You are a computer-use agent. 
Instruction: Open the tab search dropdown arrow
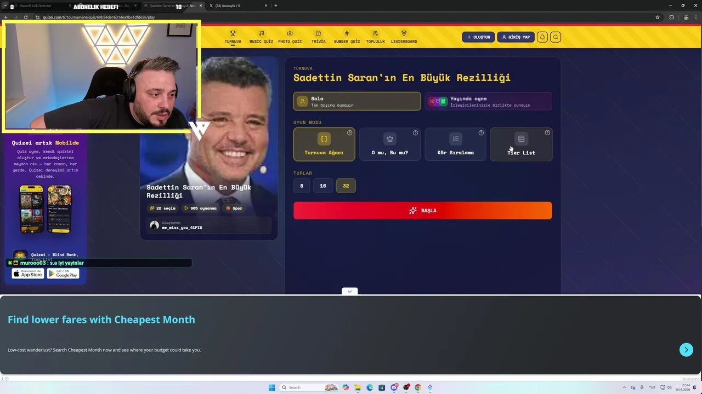(5, 5)
